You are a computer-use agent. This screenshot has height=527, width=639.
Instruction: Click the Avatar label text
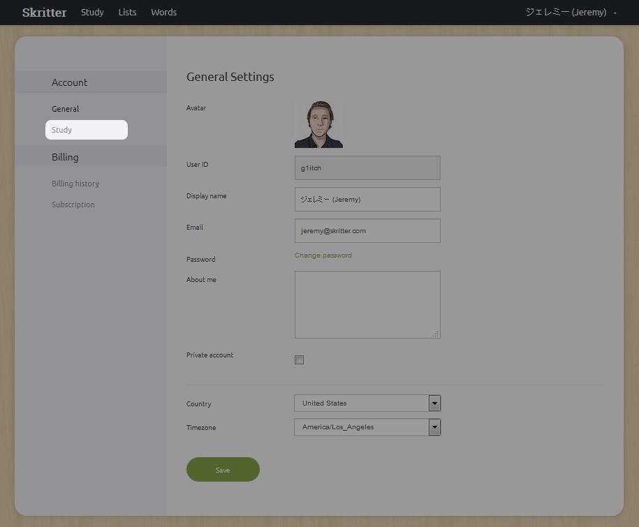(x=196, y=108)
